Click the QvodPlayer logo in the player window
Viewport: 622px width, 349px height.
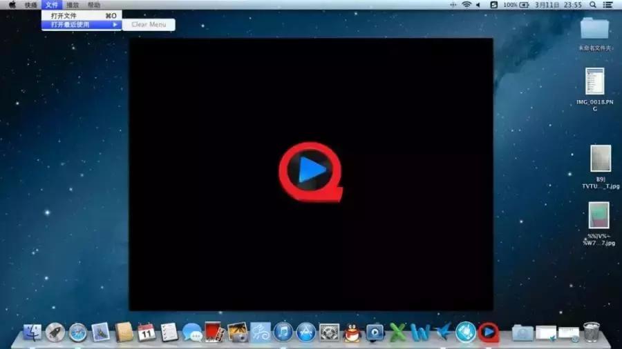pos(310,172)
